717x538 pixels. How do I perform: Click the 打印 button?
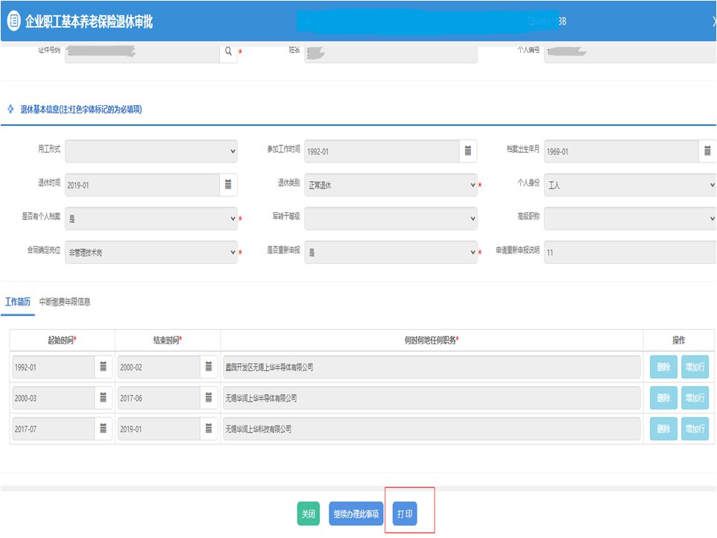click(405, 514)
